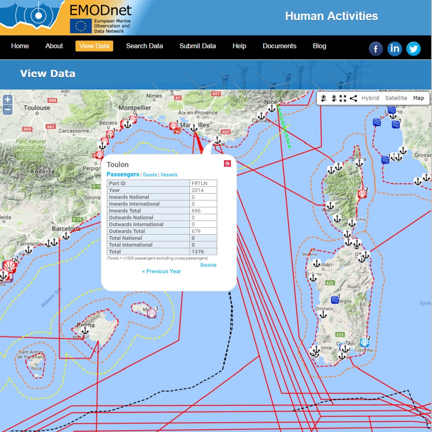Switch to the Vessels tab
The height and width of the screenshot is (432, 432).
tap(169, 175)
